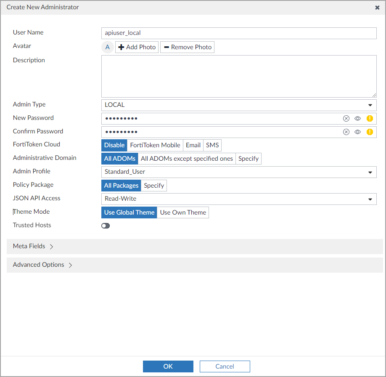386x377 pixels.
Task: Select FortiToken Mobile for FortiToken Cloud
Action: (155, 145)
